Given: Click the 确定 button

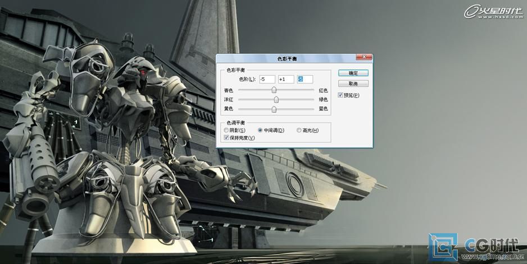Looking at the screenshot, I should (x=353, y=73).
